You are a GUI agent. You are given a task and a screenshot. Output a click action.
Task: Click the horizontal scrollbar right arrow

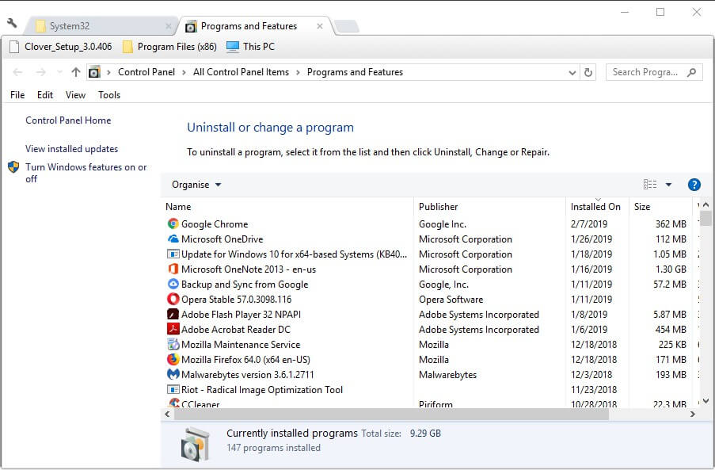click(x=692, y=414)
